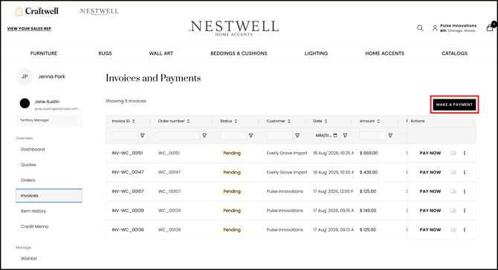Click the Amount filter funnel icon
498x270 pixels.
391,136
